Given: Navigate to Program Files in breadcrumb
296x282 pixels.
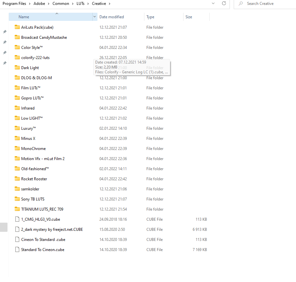Looking at the screenshot, I should click(14, 4).
